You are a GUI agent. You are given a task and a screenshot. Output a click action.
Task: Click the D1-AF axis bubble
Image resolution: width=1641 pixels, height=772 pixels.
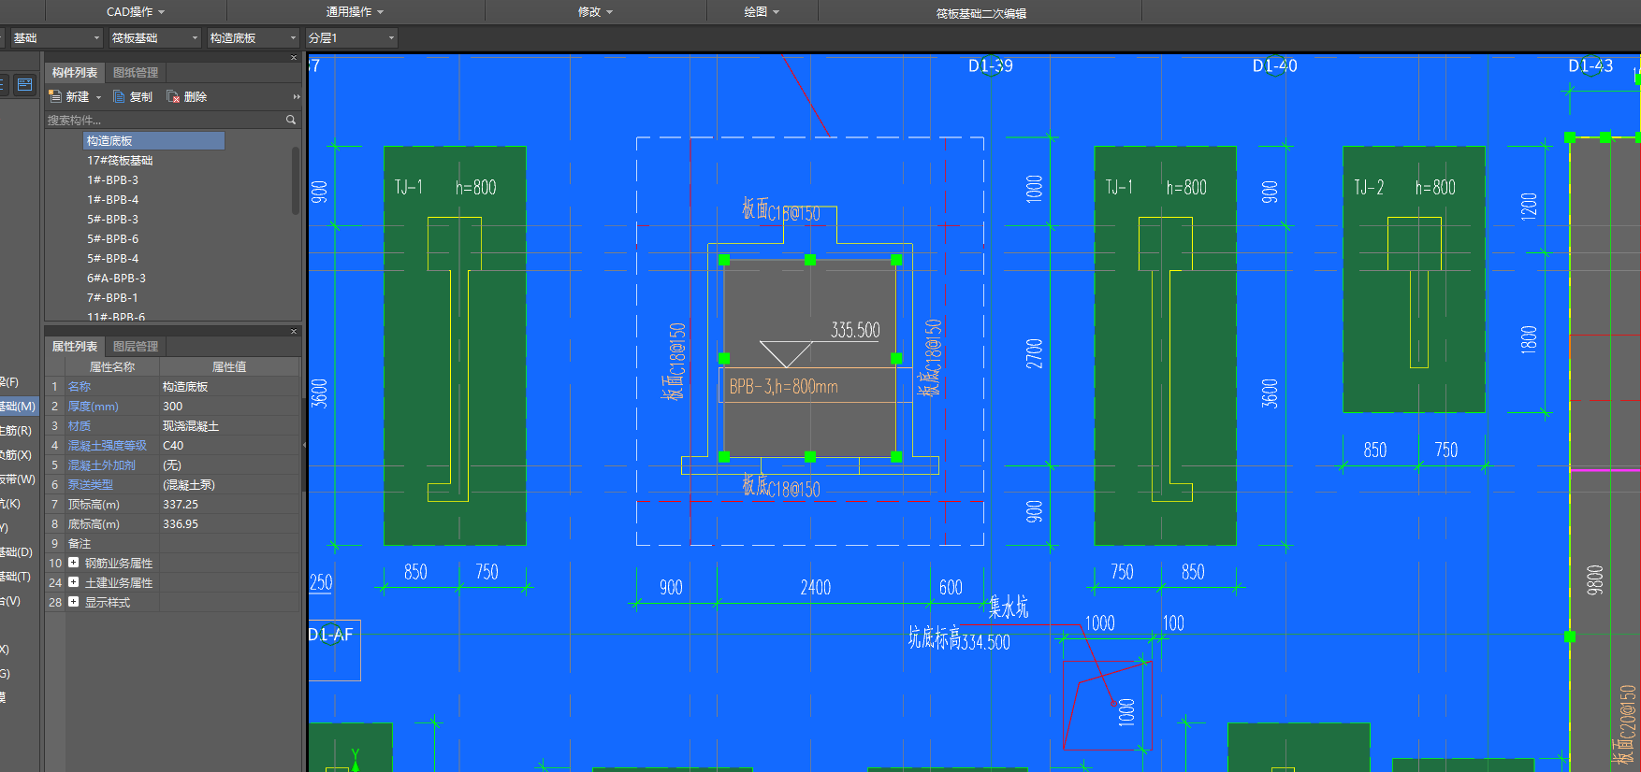coord(331,635)
